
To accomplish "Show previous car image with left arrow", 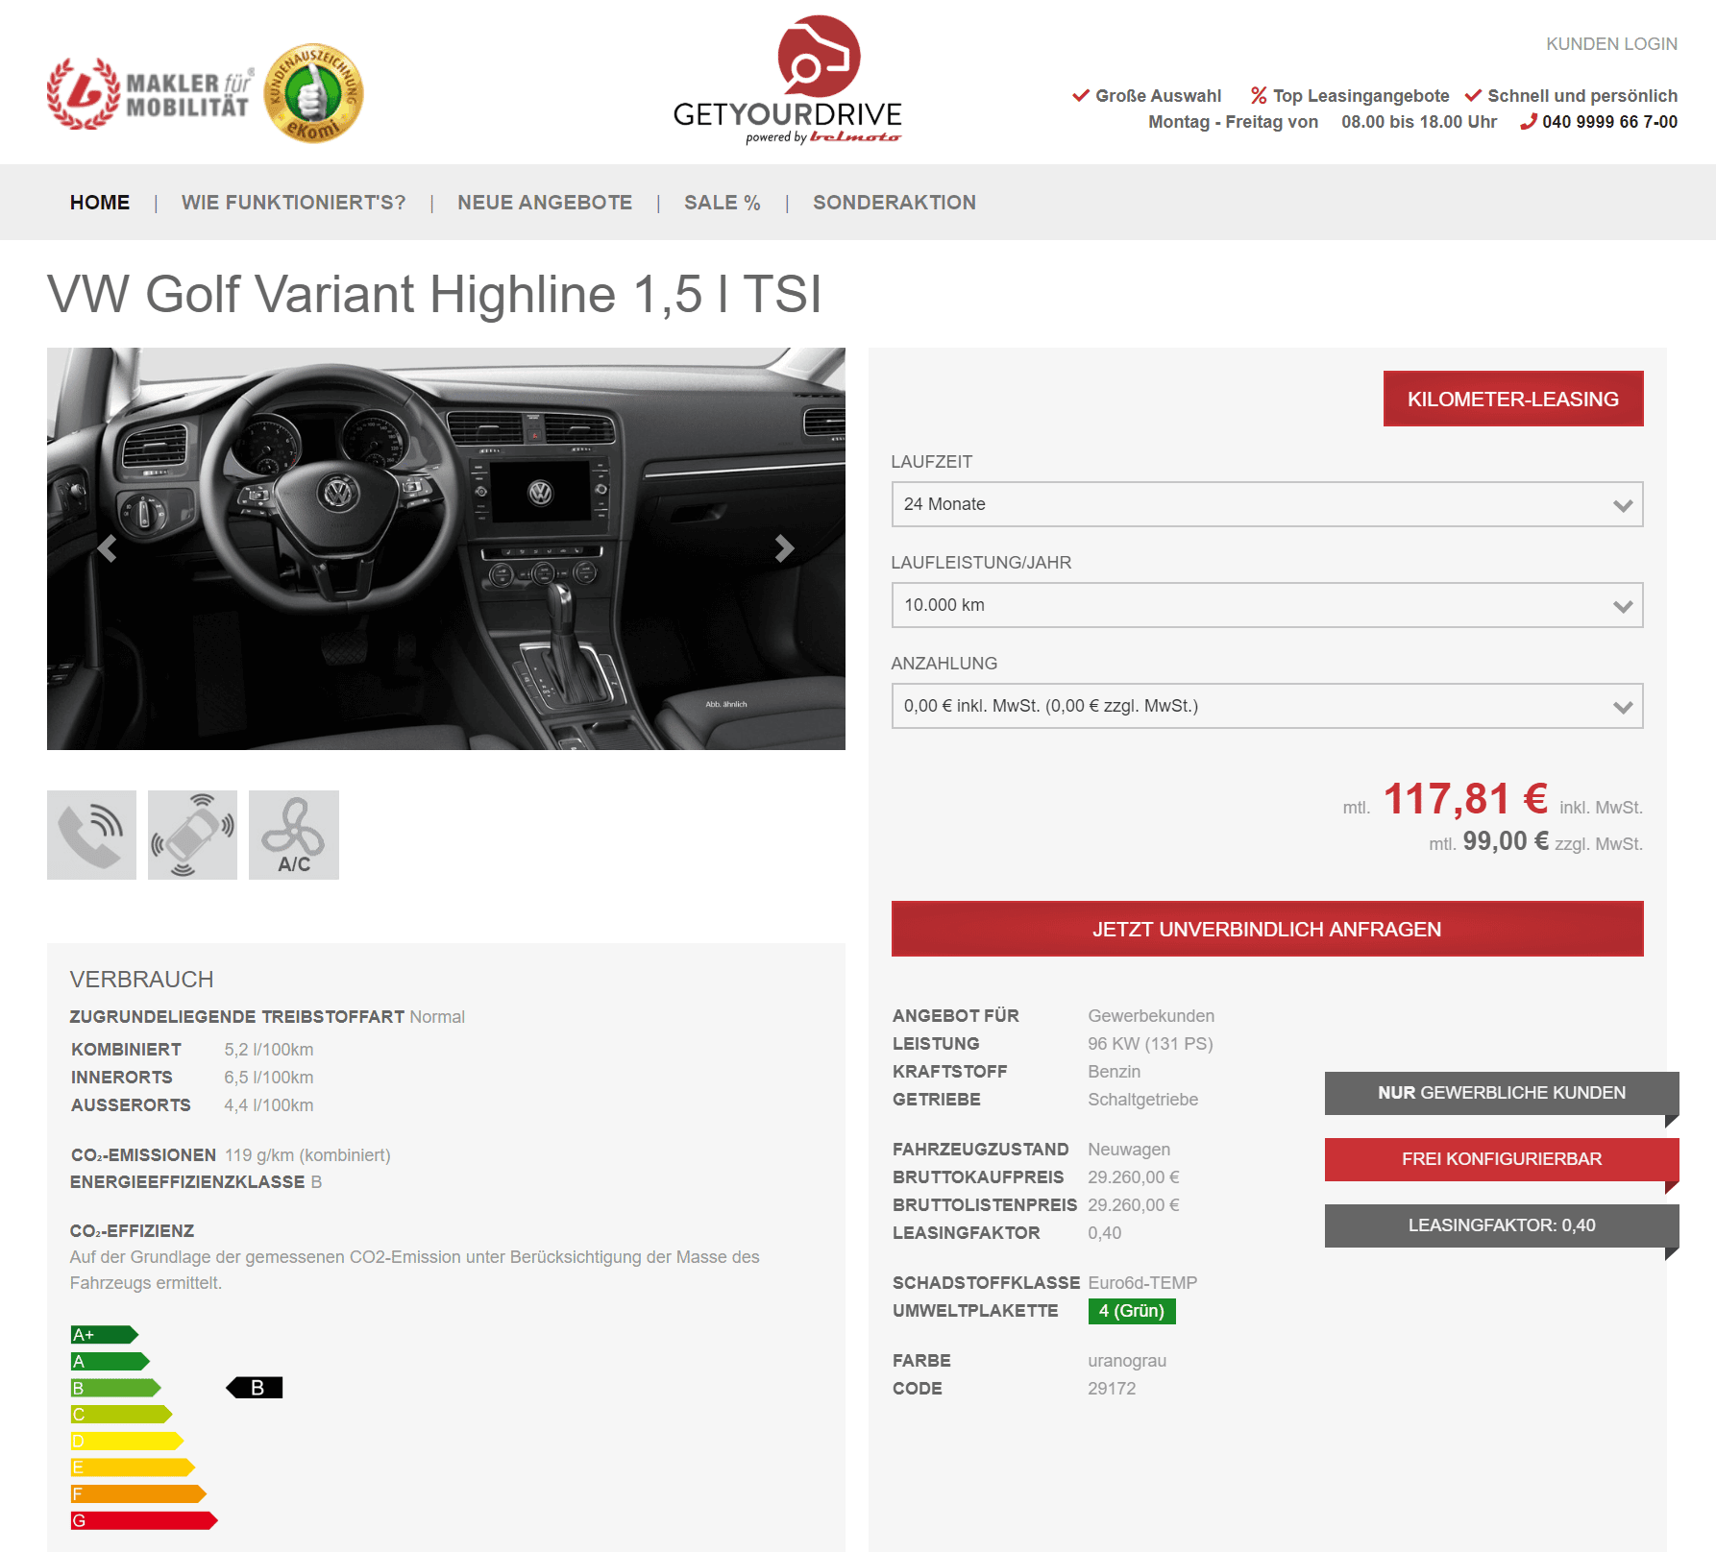I will pyautogui.click(x=107, y=548).
